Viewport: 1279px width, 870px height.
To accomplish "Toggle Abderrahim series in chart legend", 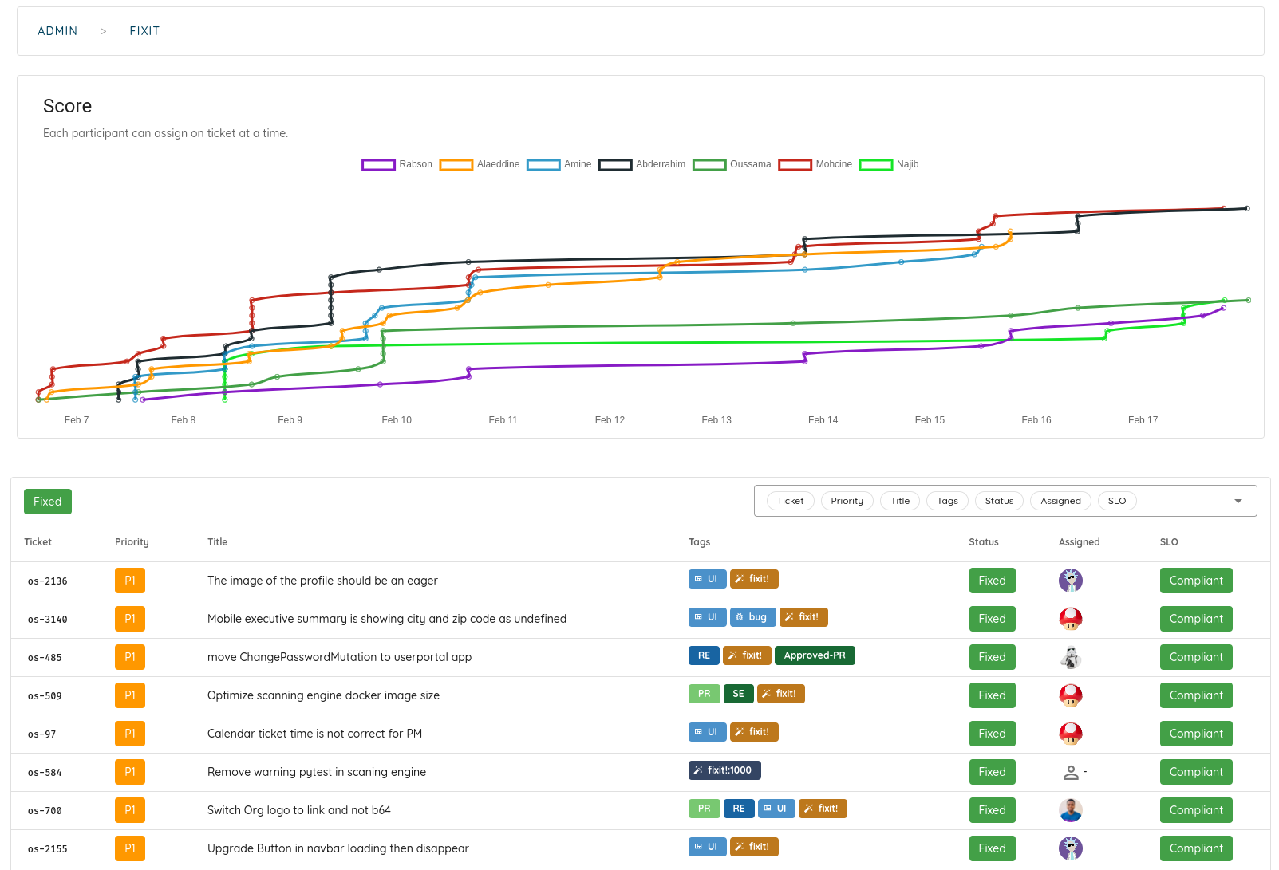I will (x=642, y=164).
